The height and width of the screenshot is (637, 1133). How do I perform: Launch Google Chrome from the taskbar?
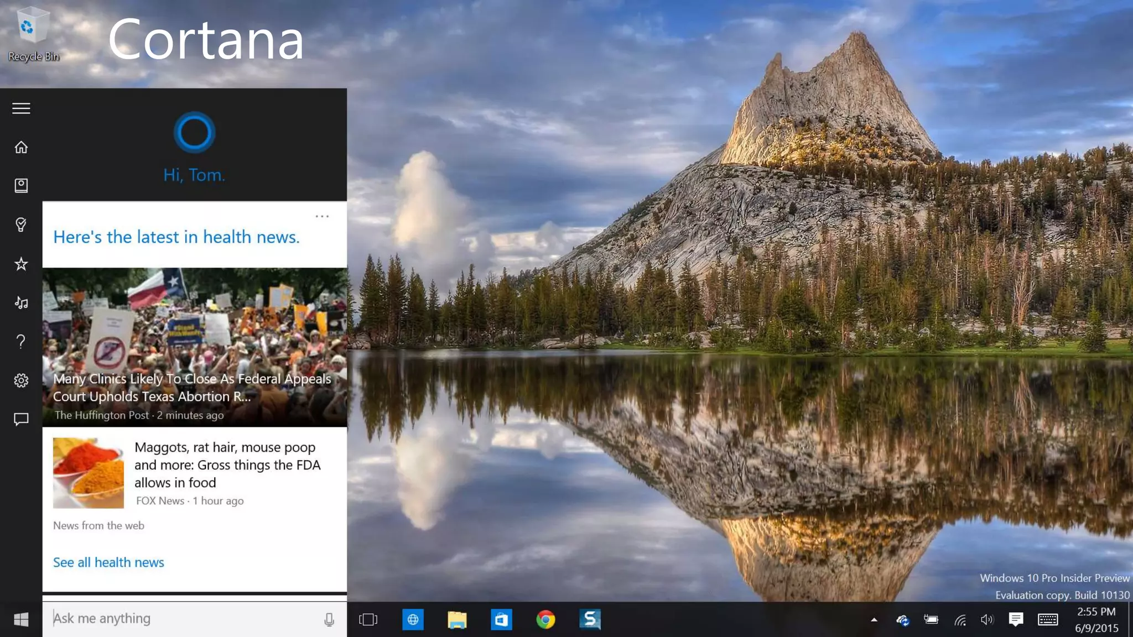click(545, 620)
